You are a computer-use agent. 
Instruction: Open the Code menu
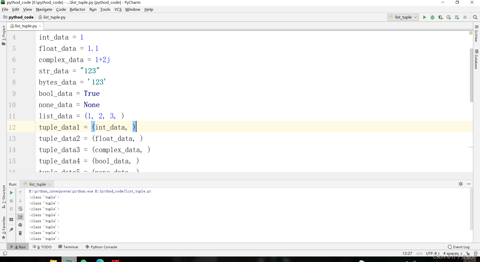(61, 9)
